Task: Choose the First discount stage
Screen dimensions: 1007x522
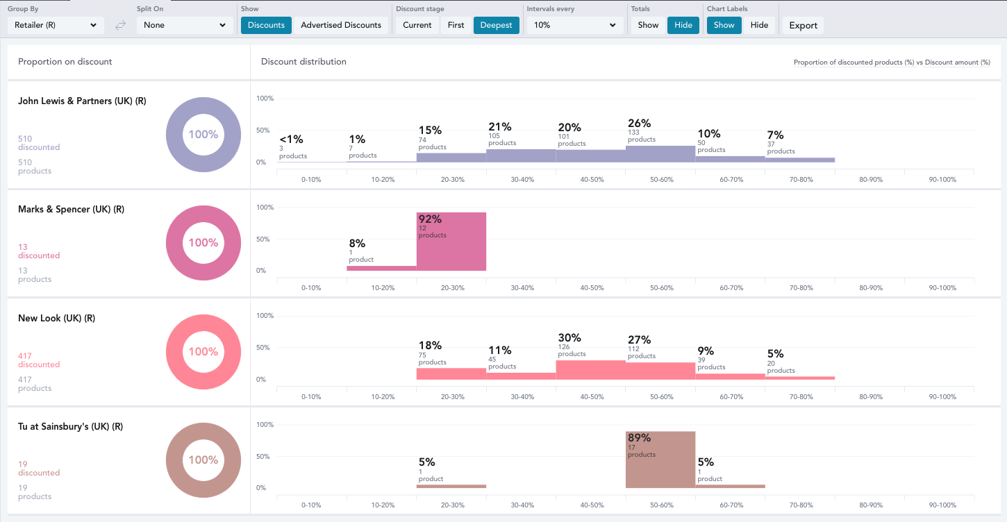Action: pyautogui.click(x=456, y=25)
